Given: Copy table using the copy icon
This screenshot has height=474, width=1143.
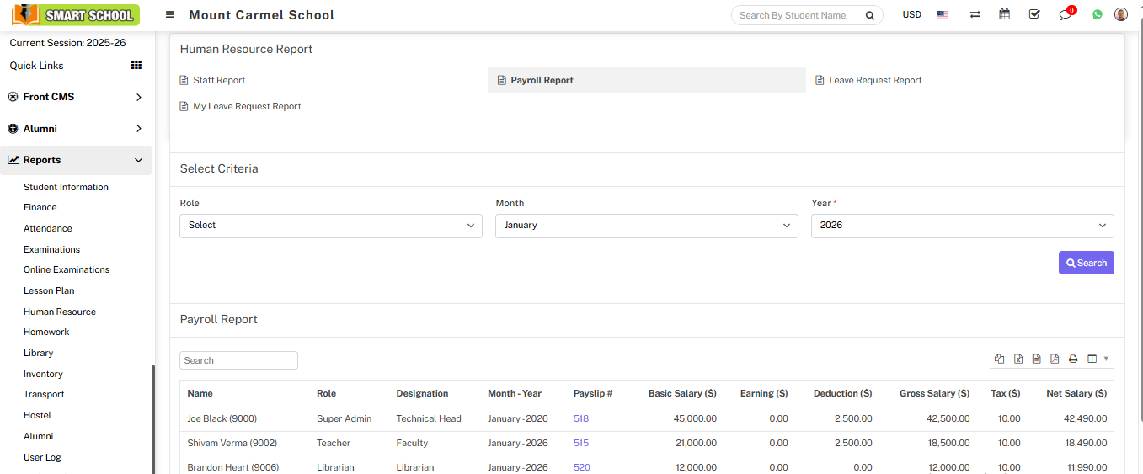Looking at the screenshot, I should (999, 359).
